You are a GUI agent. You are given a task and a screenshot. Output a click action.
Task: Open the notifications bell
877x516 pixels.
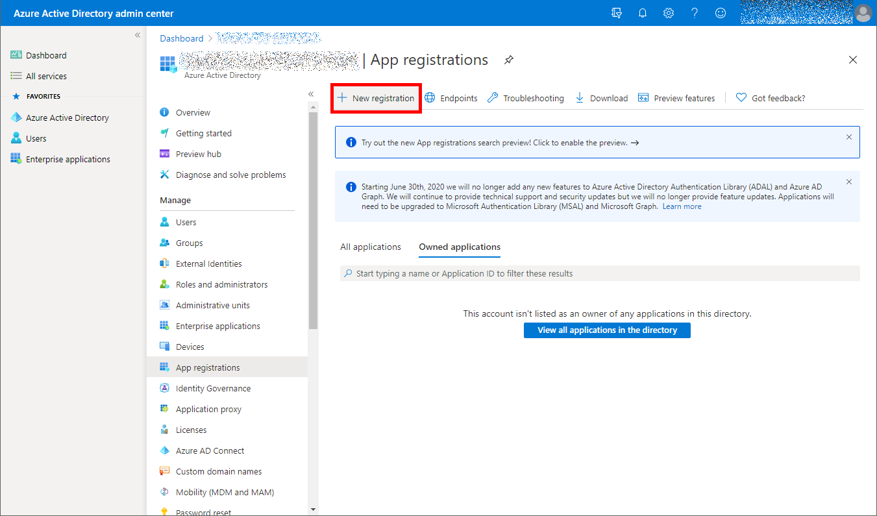(643, 13)
